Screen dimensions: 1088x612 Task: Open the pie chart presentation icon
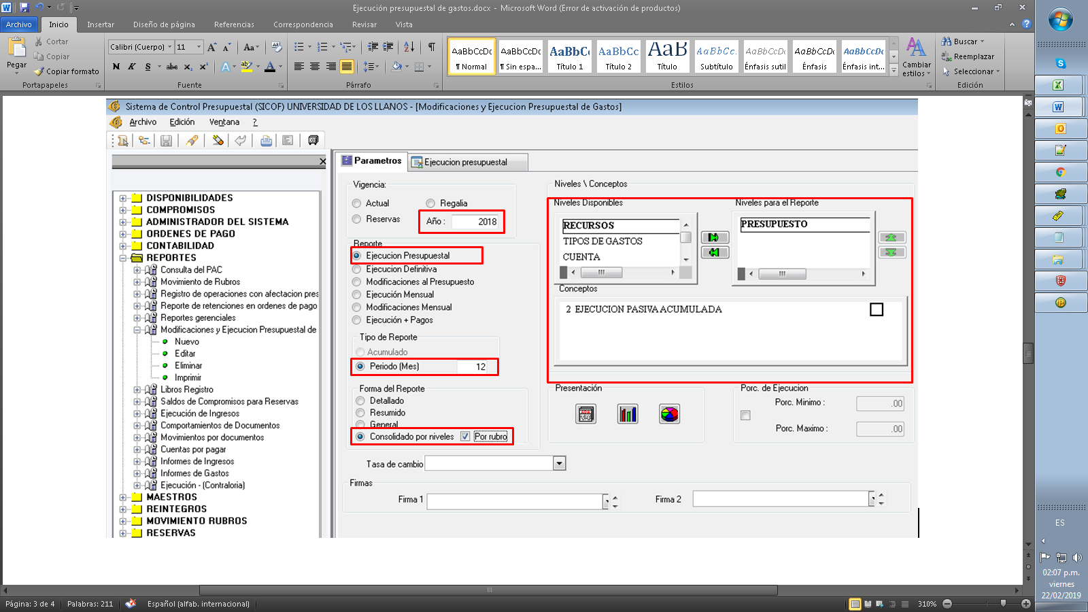[x=669, y=413]
